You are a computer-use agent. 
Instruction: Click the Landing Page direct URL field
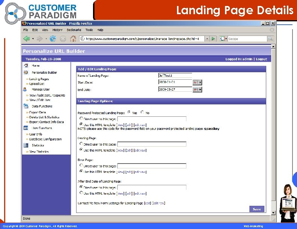[x=152, y=144]
